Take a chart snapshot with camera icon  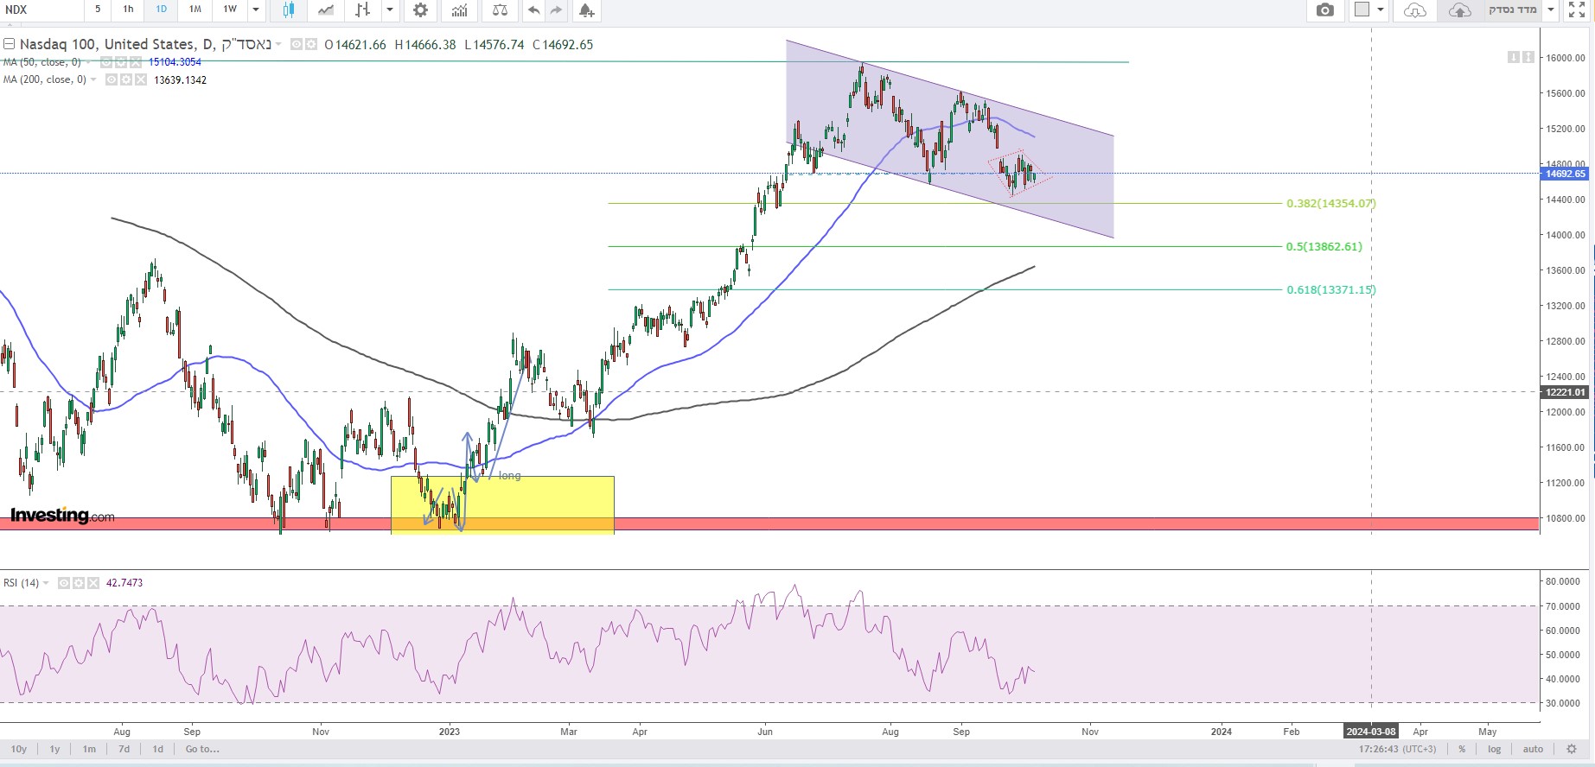(x=1324, y=10)
